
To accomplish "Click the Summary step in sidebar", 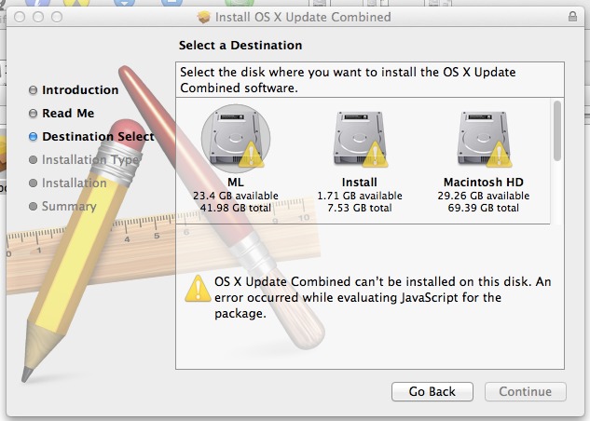I will (69, 207).
